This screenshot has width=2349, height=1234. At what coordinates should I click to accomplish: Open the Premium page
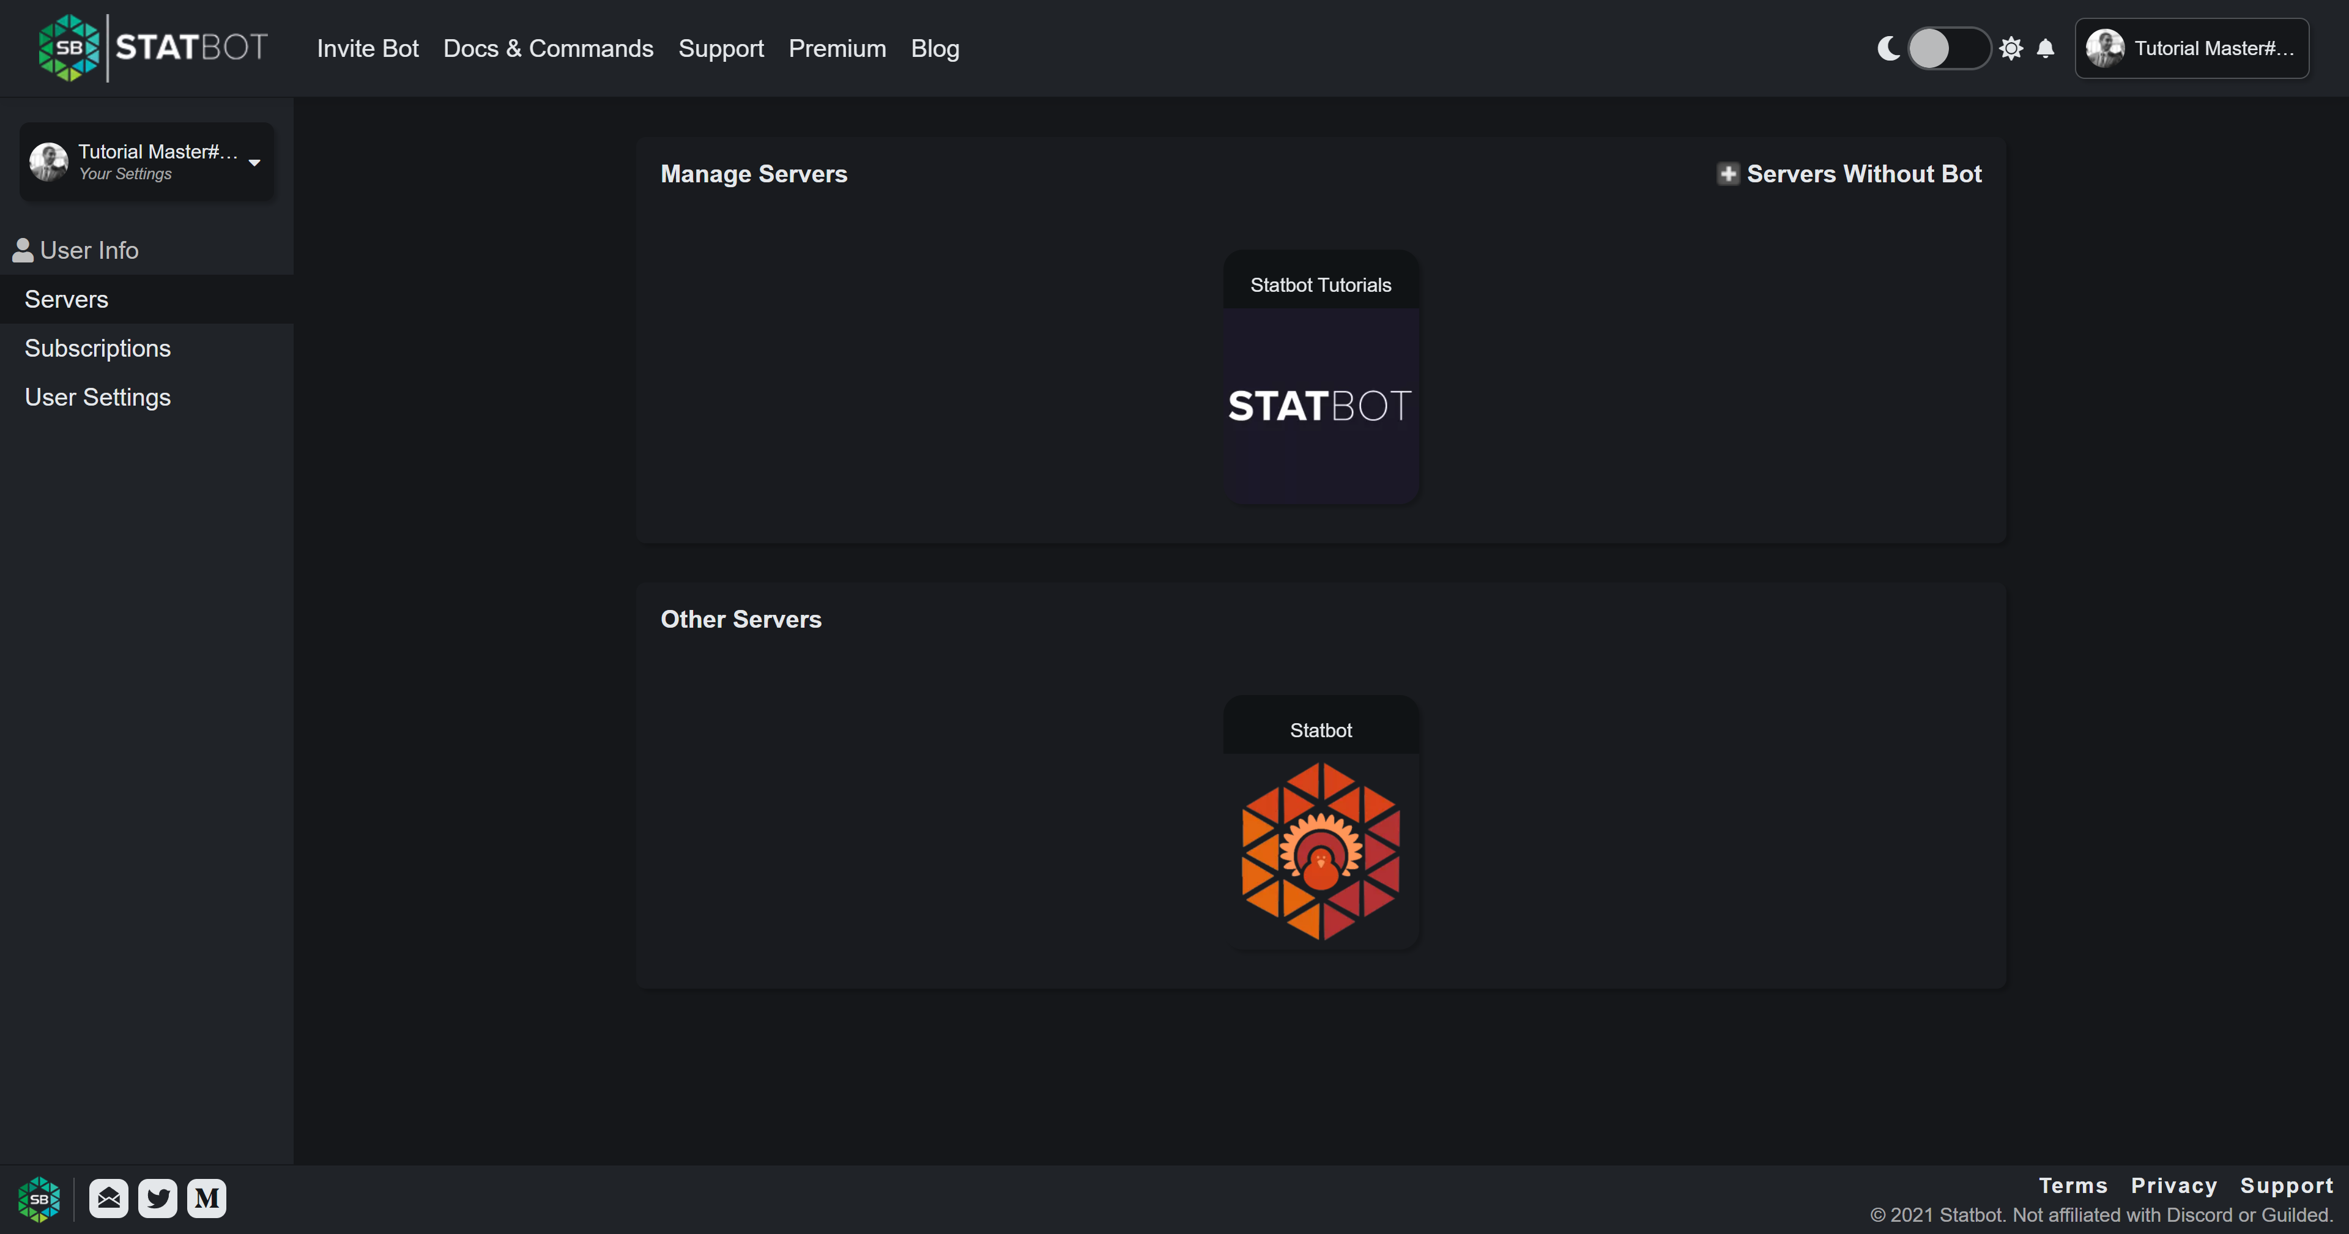coord(837,48)
